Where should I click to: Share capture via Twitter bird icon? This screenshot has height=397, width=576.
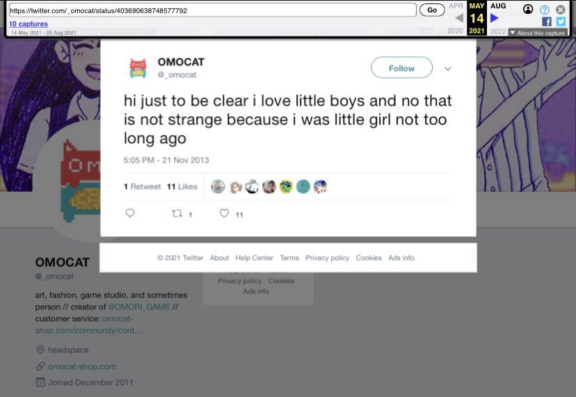(x=561, y=22)
